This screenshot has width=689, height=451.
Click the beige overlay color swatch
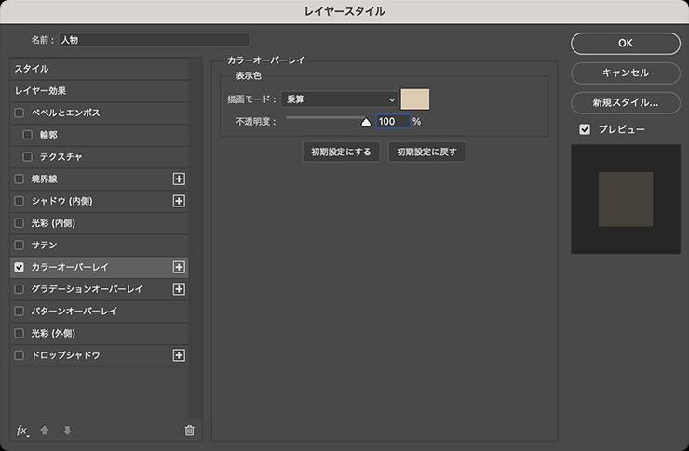click(x=414, y=99)
